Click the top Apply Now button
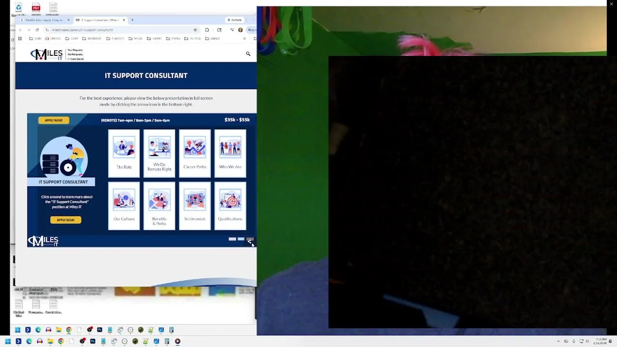 54,120
